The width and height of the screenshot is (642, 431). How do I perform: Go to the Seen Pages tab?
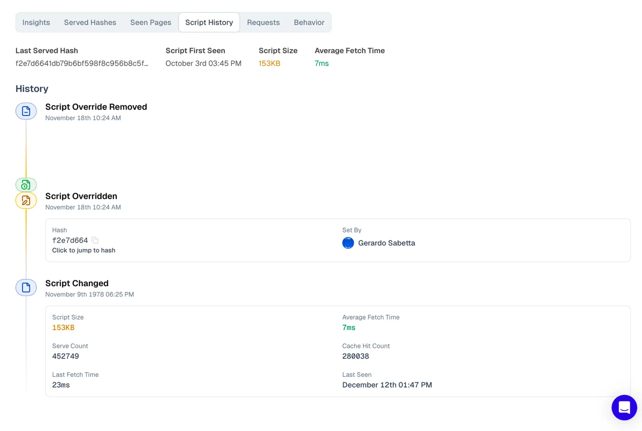(151, 22)
